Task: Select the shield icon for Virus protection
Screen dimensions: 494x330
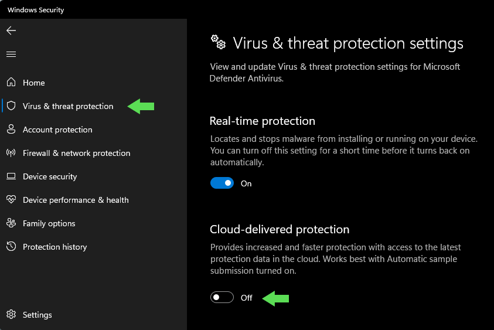Action: [11, 106]
